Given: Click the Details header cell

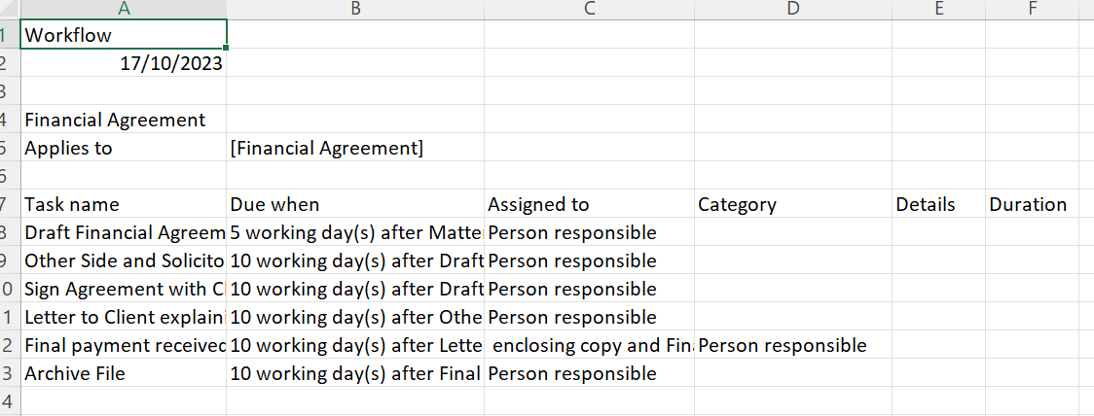Looking at the screenshot, I should pos(938,204).
